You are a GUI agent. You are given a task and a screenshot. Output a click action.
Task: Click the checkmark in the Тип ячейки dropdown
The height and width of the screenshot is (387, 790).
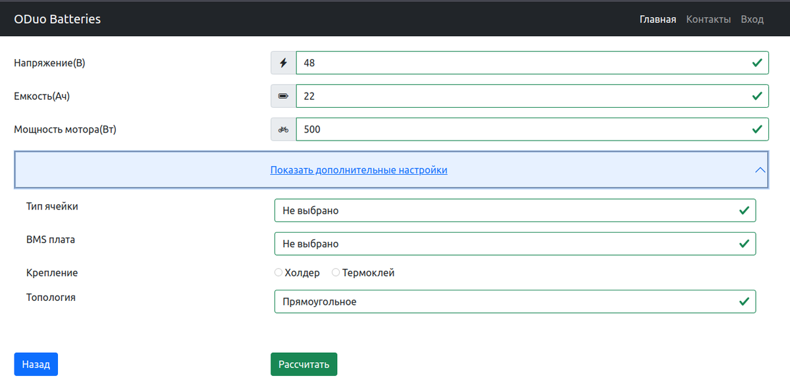744,210
